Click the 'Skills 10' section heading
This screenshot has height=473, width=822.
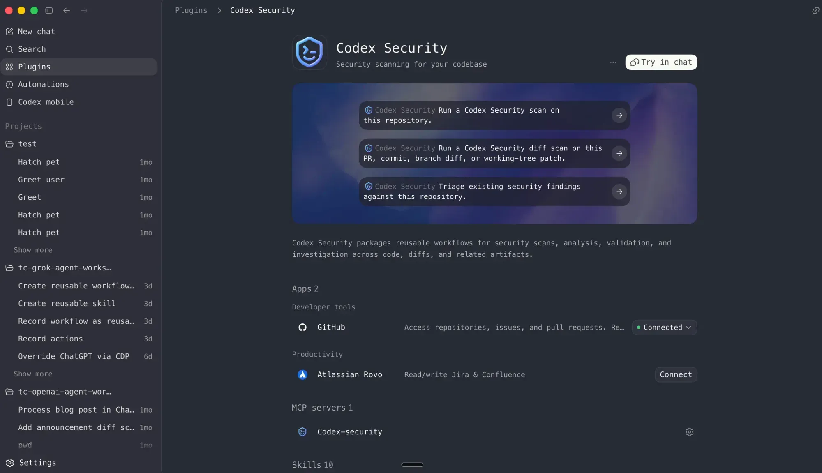click(312, 465)
